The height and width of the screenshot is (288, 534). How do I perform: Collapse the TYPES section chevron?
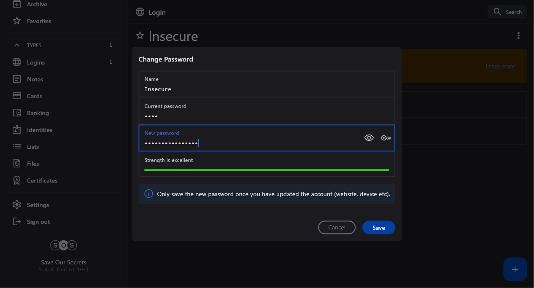coord(17,45)
